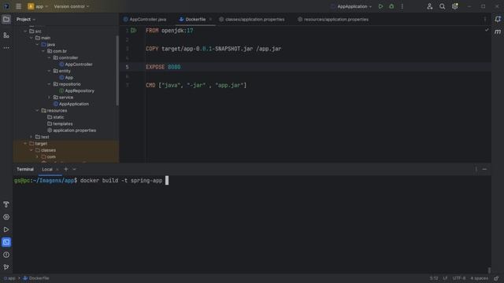Open cursor position 5:12 go-to-line

pyautogui.click(x=434, y=278)
